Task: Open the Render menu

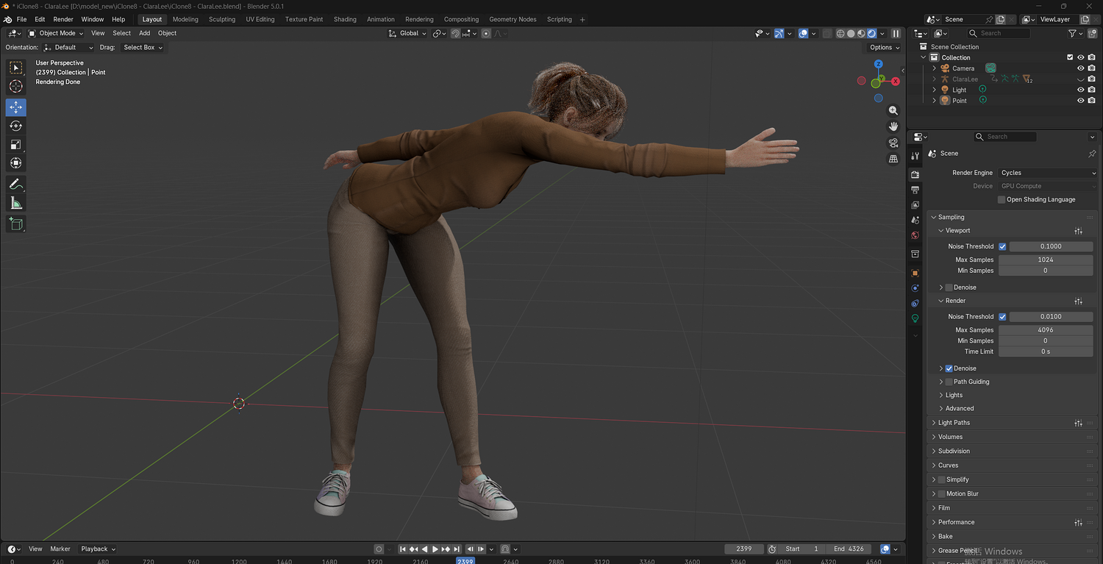Action: (x=63, y=19)
